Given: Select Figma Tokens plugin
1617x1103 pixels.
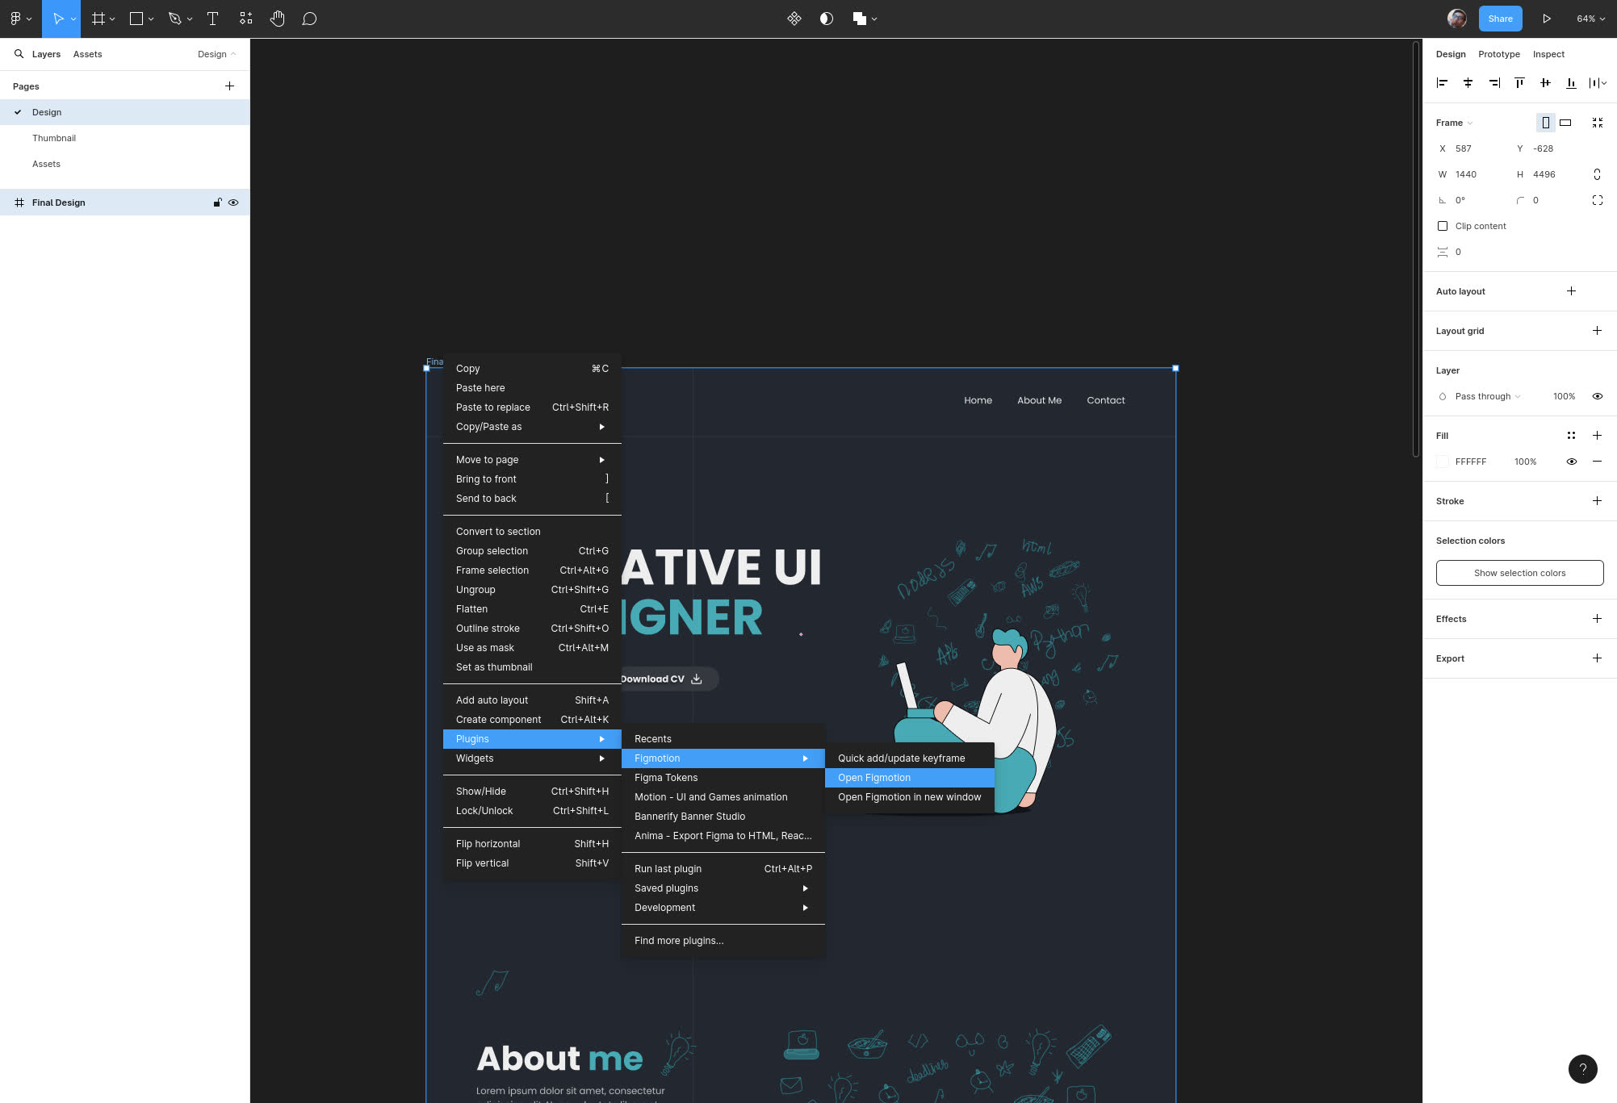Looking at the screenshot, I should (x=723, y=778).
